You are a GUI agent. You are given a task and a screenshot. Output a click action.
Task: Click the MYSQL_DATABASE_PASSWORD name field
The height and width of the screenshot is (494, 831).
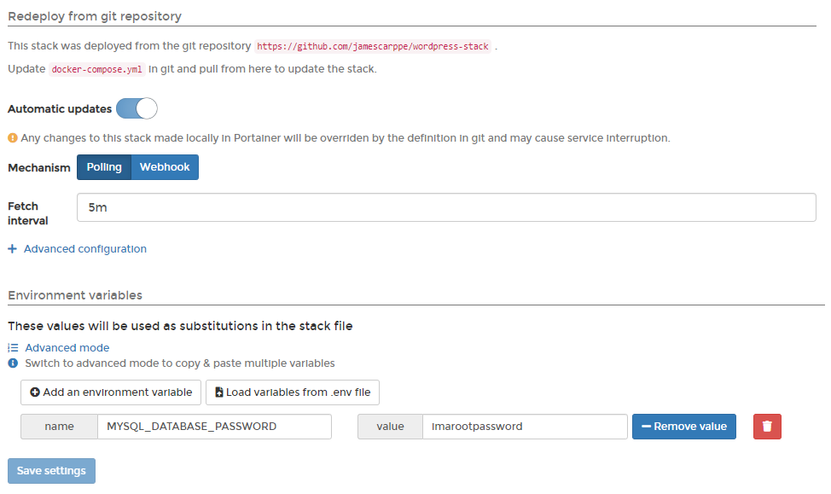tap(214, 427)
